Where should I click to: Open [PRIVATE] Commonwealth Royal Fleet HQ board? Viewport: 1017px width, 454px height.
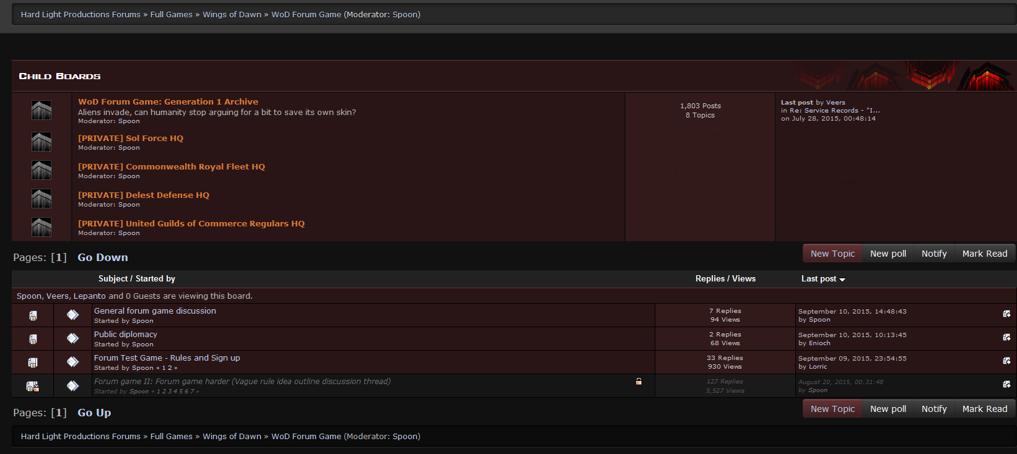click(x=172, y=166)
